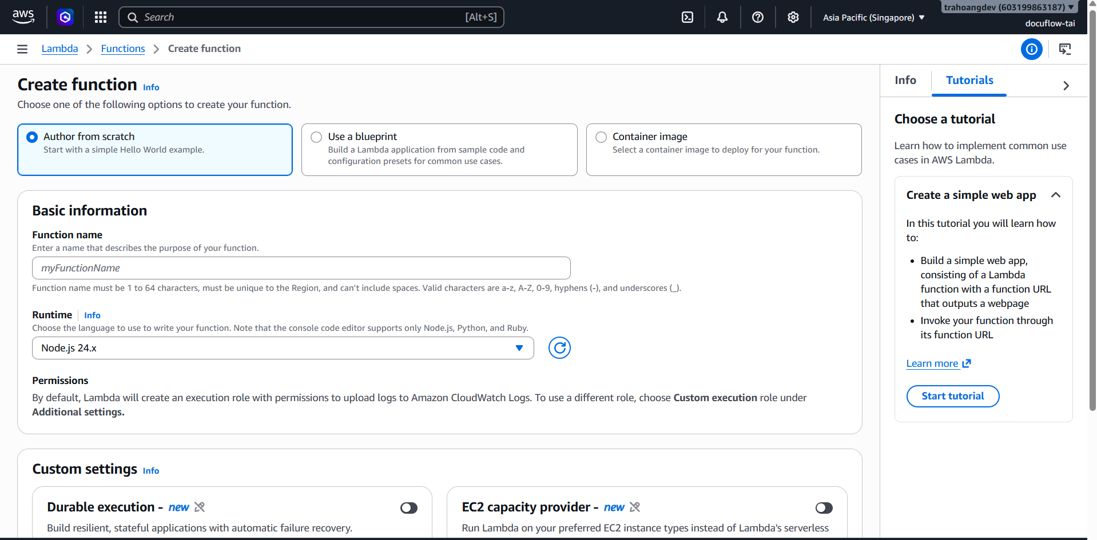Click the 'Choose a tutorial' heading
The height and width of the screenshot is (540, 1097).
click(x=945, y=119)
